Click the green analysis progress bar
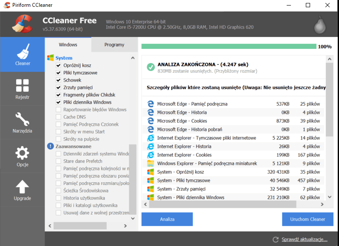 pos(228,46)
